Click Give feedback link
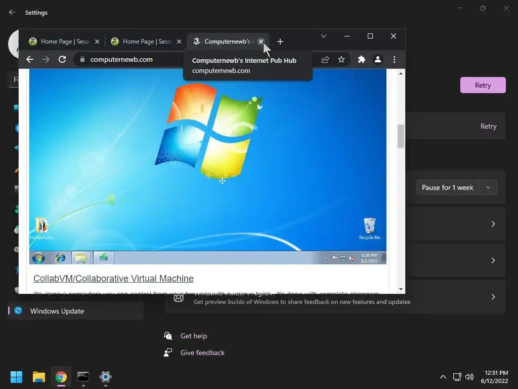The width and height of the screenshot is (518, 389). (x=202, y=353)
